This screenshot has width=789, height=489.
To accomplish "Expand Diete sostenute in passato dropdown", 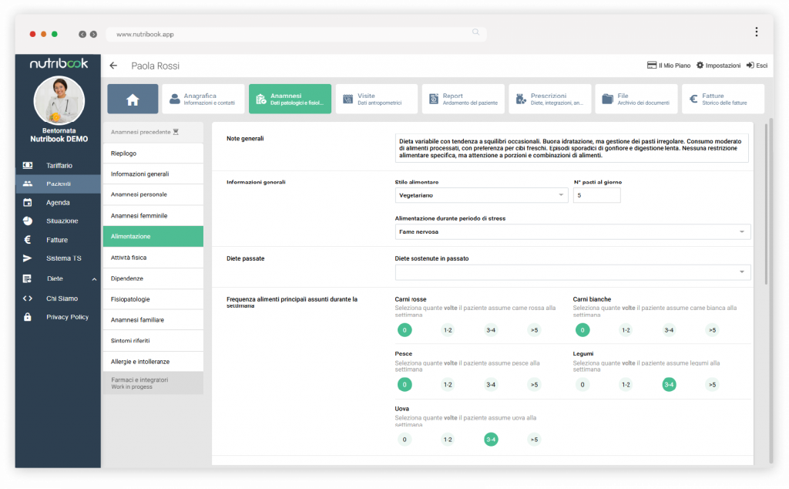I will (x=572, y=271).
